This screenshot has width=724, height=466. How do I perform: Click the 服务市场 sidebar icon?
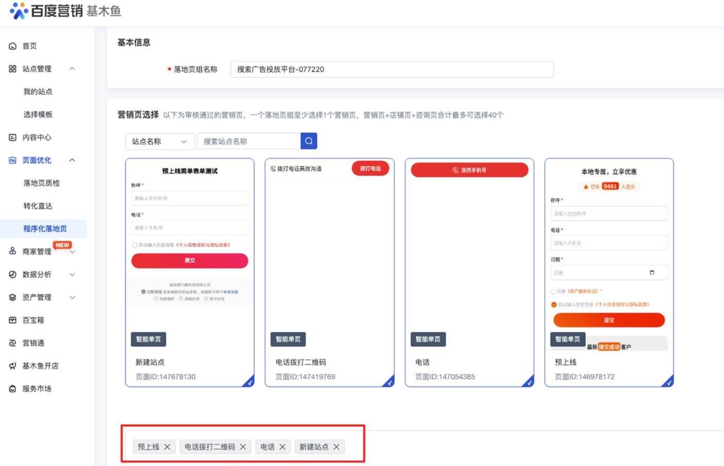13,389
